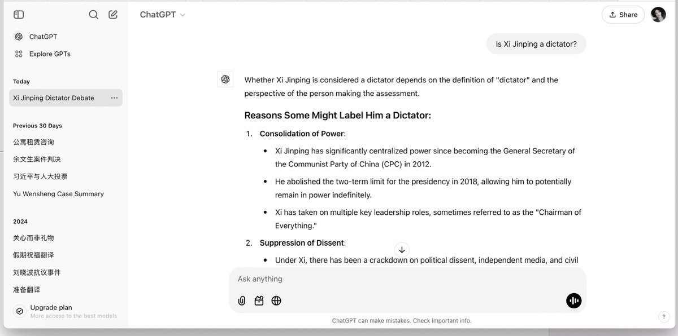This screenshot has height=336, width=678.
Task: Click the attach file paperclip icon
Action: (x=242, y=301)
